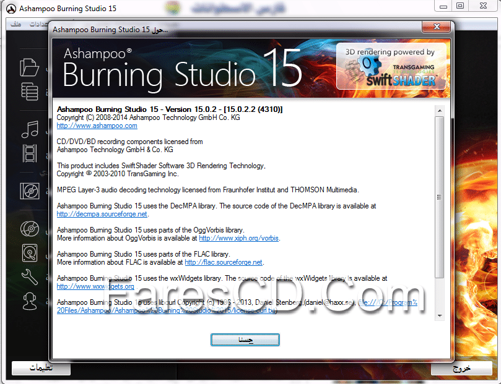Screen dimensions: 501x384
Task: Click the 'MPEG Layer-3 audio decoding' line
Action: tap(208, 190)
